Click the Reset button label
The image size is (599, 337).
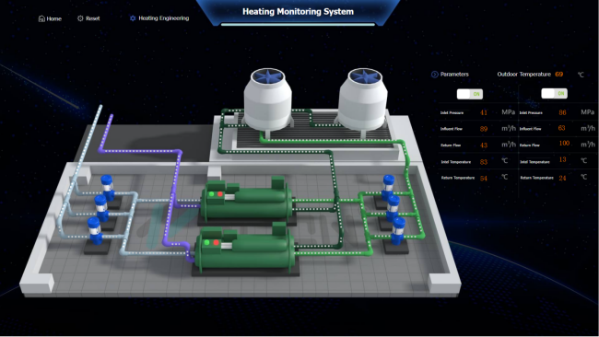(92, 18)
